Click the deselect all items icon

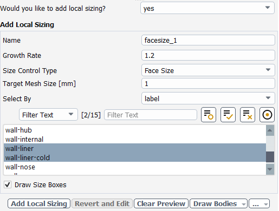click(x=248, y=115)
